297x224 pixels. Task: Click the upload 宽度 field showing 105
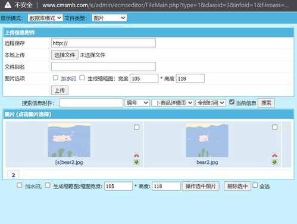[x=144, y=78]
